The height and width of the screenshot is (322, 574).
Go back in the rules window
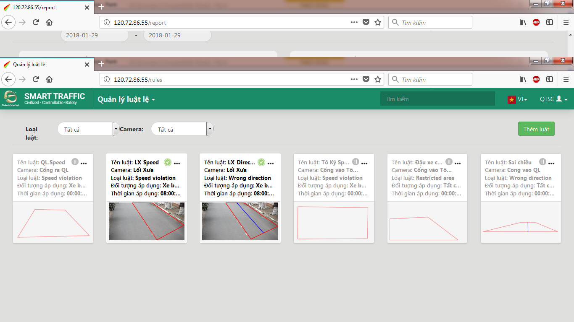tap(8, 79)
